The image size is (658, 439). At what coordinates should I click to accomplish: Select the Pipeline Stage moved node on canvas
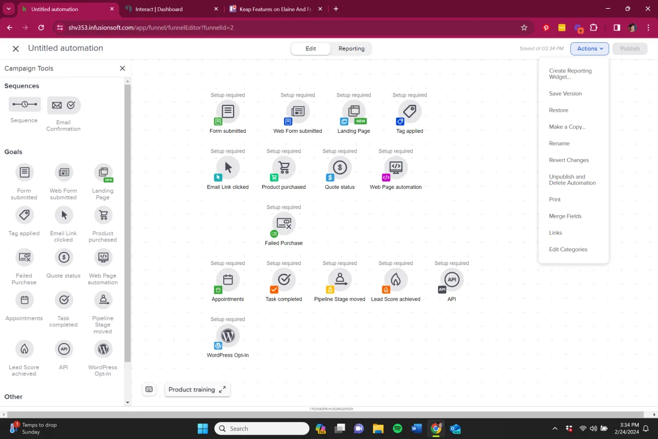click(339, 280)
